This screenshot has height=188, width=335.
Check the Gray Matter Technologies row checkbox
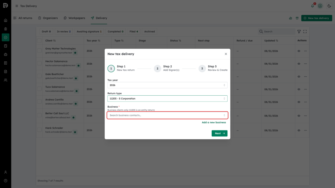[39, 51]
